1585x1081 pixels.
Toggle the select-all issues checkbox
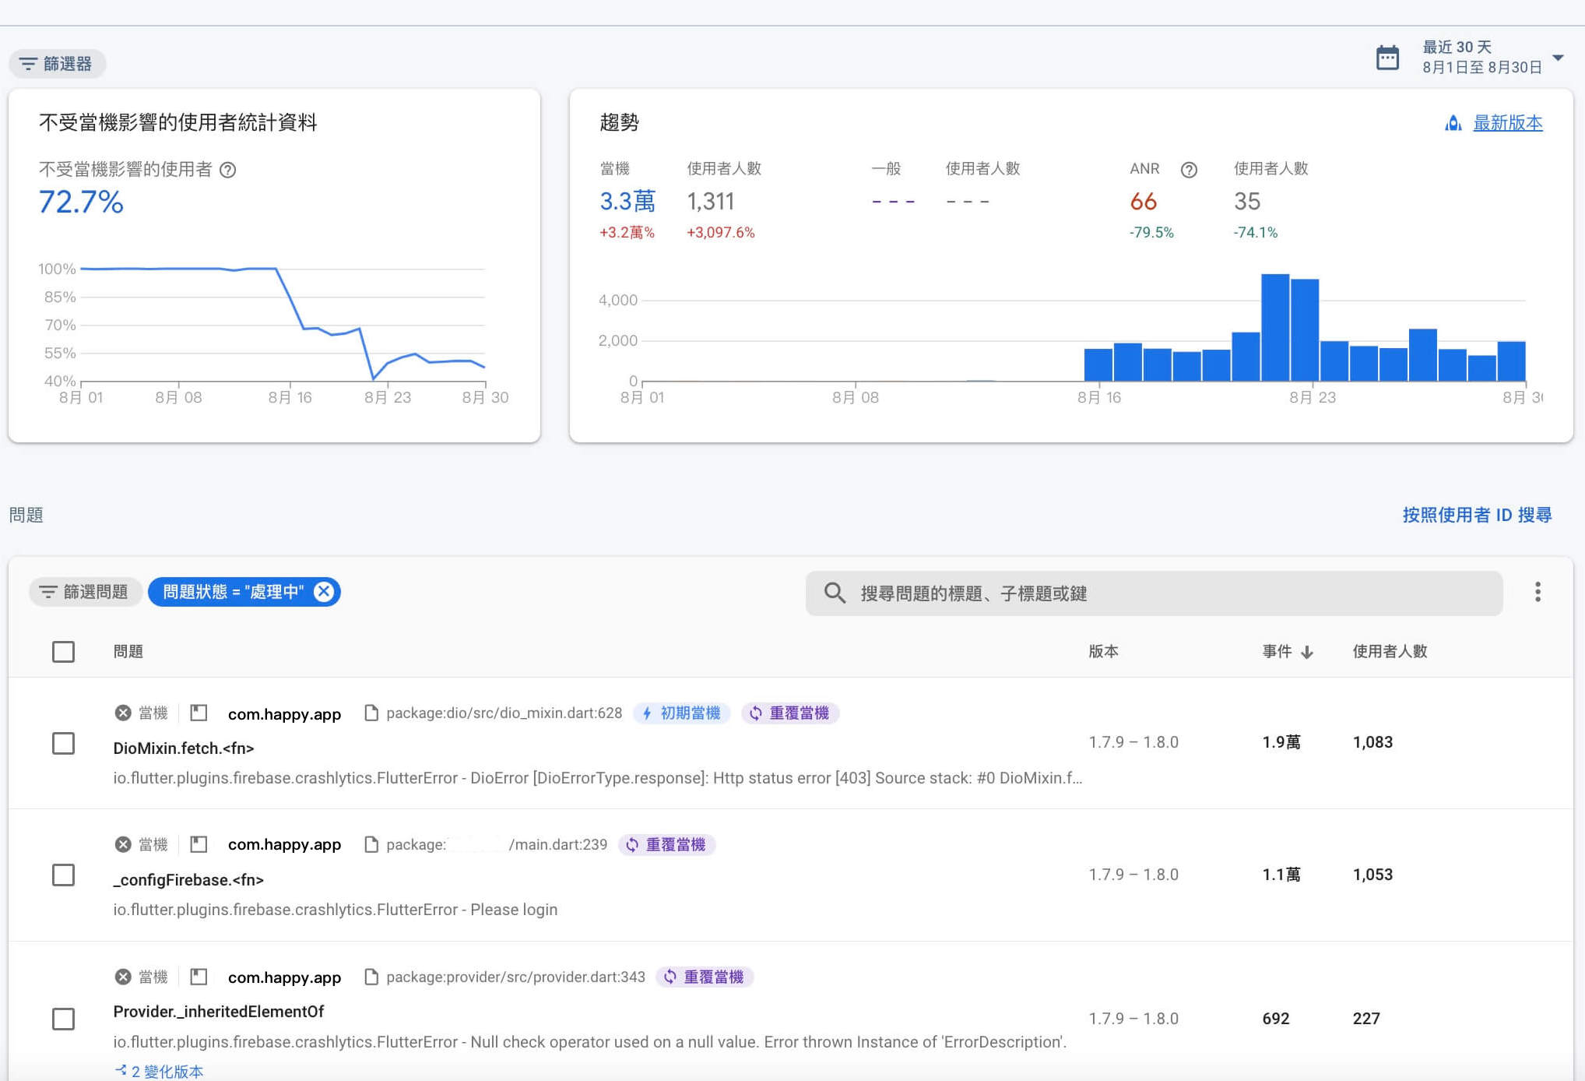[x=63, y=652]
